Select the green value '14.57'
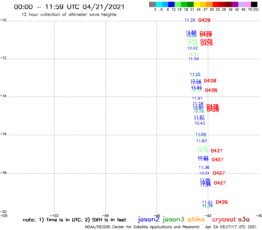 pos(193,54)
